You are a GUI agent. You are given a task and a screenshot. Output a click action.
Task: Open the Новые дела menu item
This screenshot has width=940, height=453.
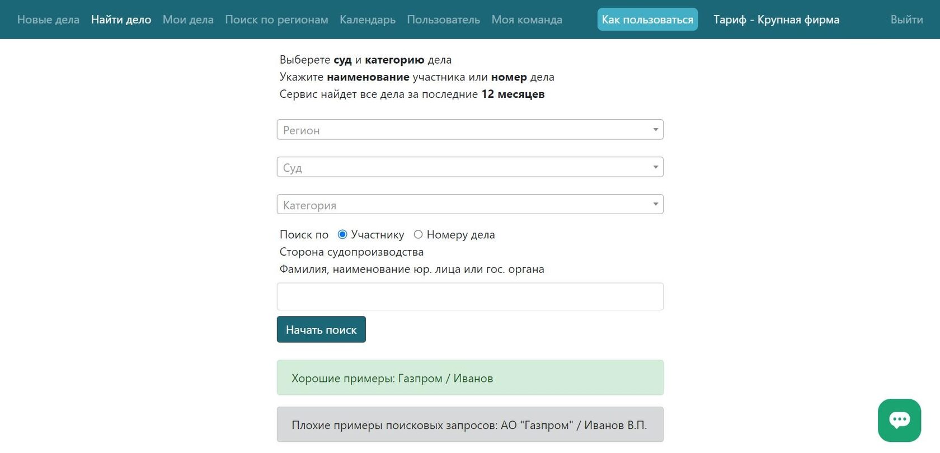(48, 20)
